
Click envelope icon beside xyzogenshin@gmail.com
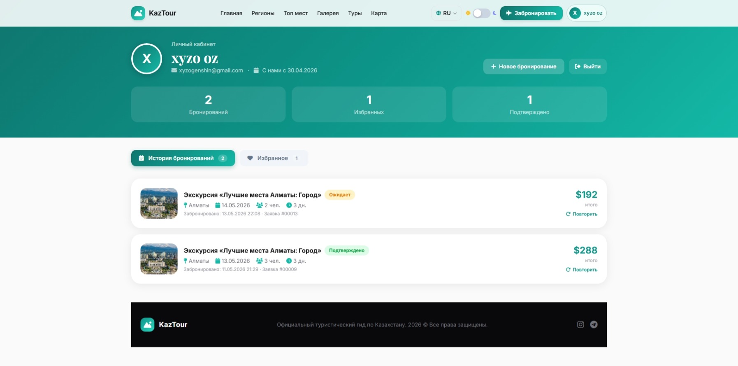[x=174, y=70]
